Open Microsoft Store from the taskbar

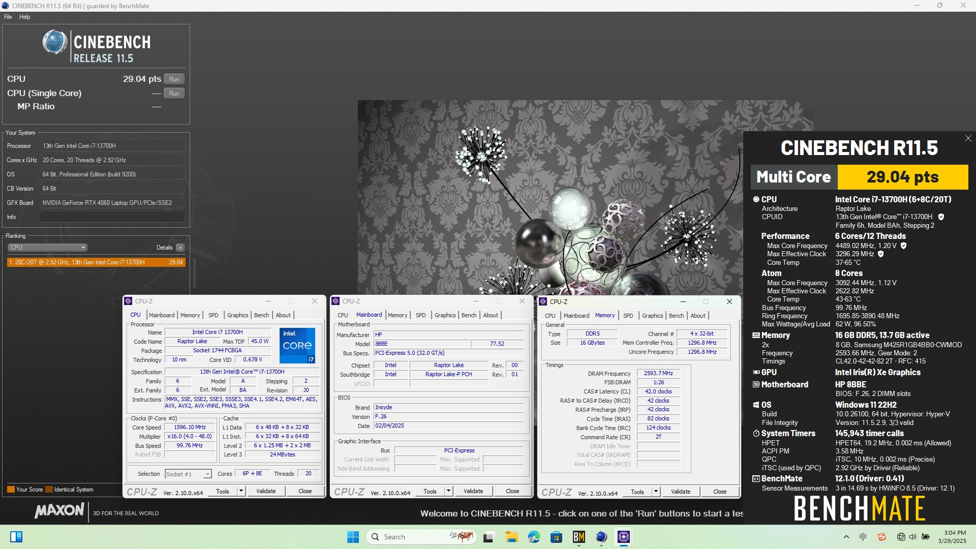click(556, 537)
